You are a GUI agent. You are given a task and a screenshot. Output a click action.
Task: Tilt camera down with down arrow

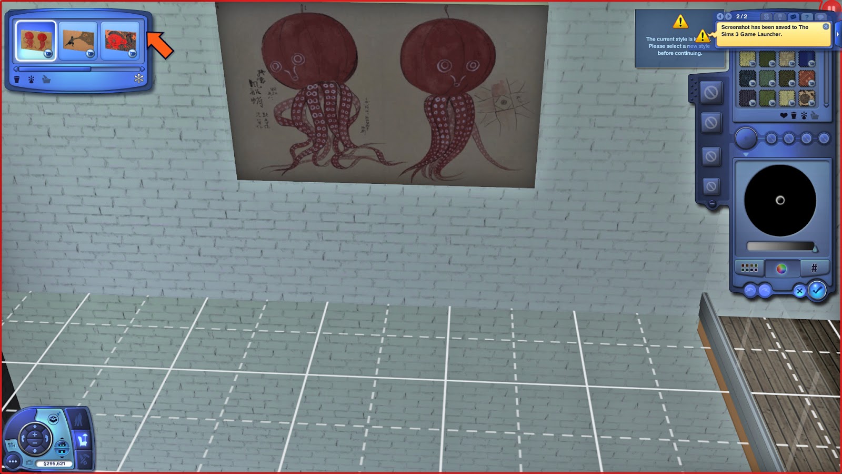35,451
